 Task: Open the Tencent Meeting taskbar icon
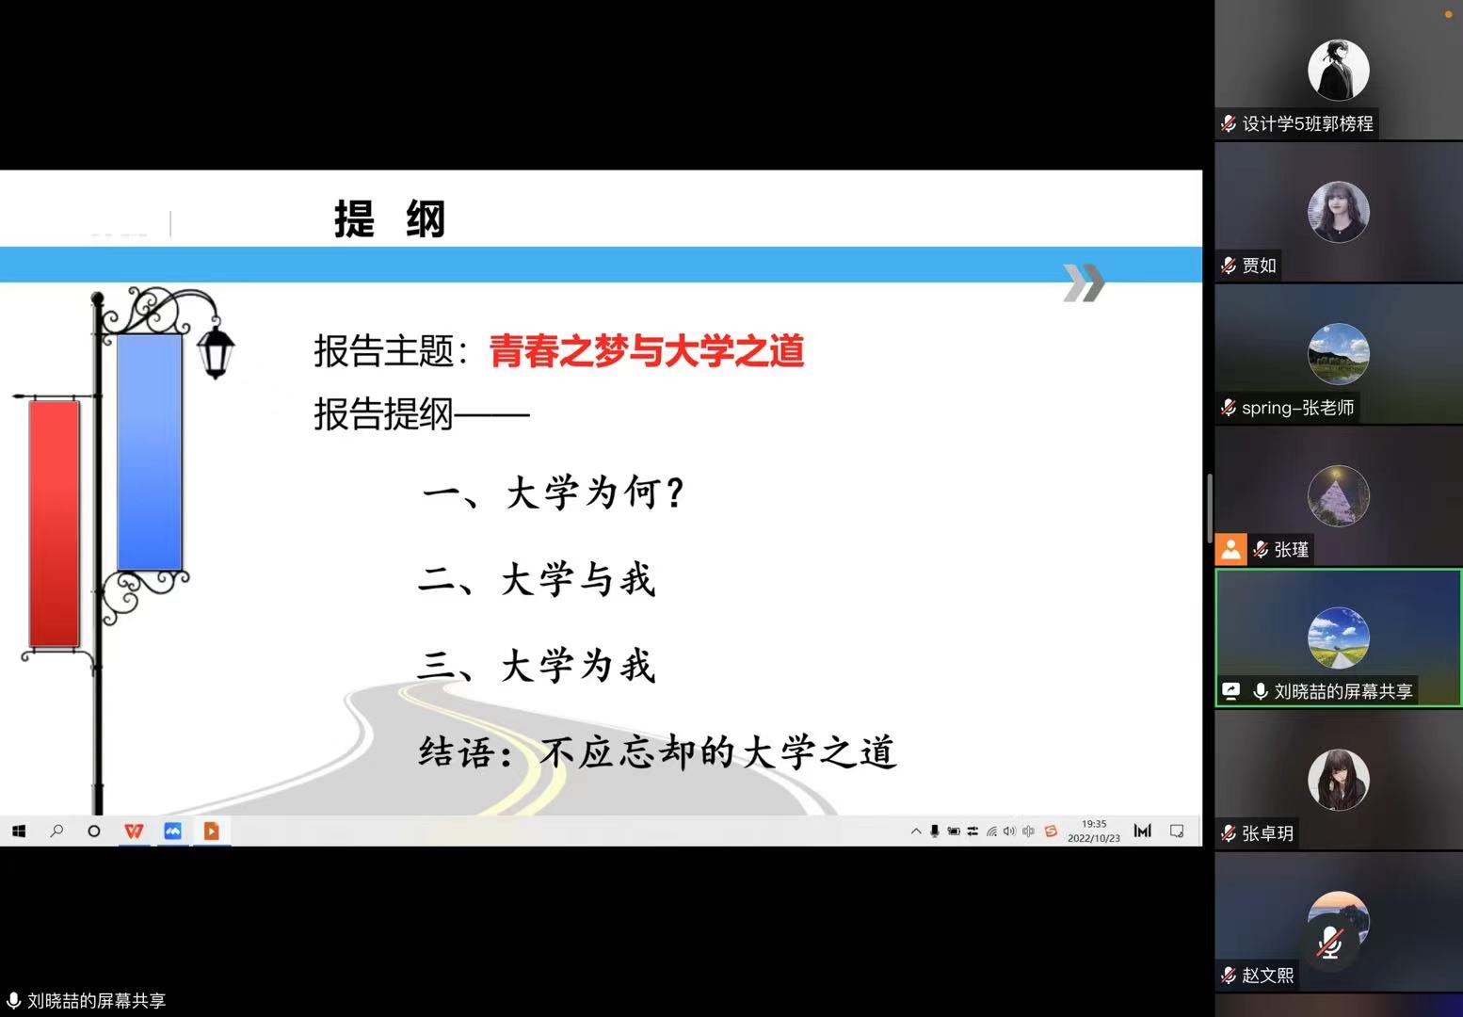(x=172, y=831)
